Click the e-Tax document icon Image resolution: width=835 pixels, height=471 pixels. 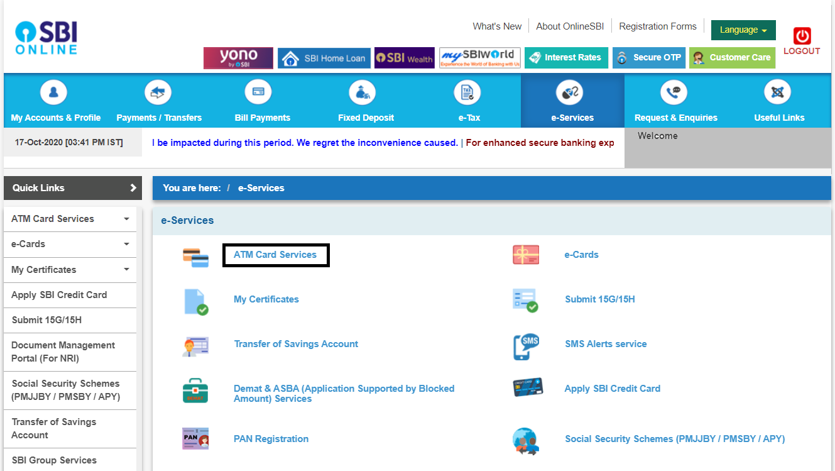point(467,93)
